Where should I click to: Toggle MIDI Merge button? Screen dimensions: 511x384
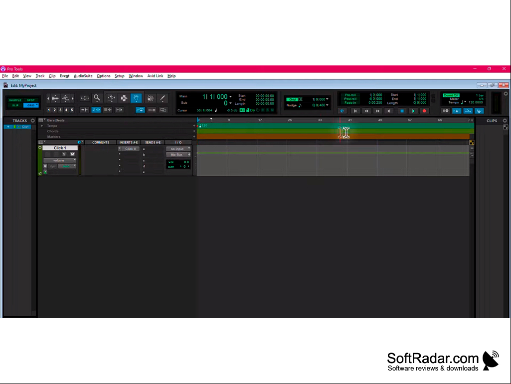(x=468, y=111)
